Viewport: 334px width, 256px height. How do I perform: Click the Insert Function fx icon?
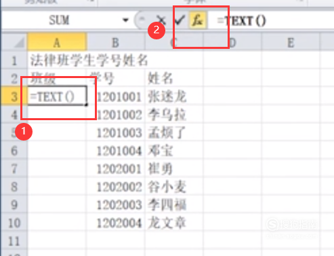(198, 20)
